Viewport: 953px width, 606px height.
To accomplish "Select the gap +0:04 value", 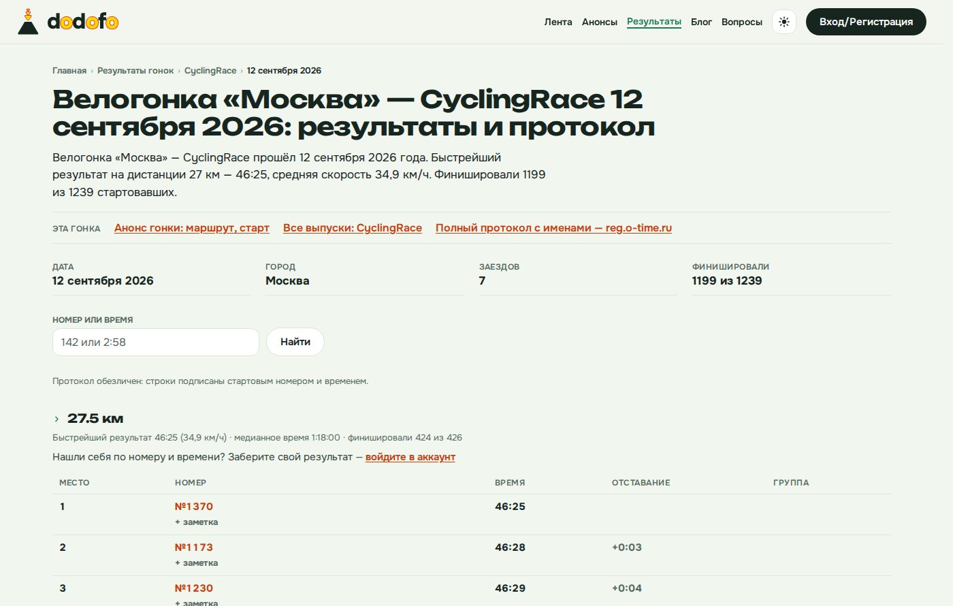I will pos(627,588).
